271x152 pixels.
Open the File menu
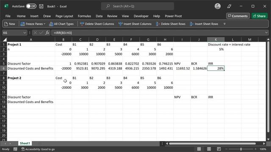(8, 16)
